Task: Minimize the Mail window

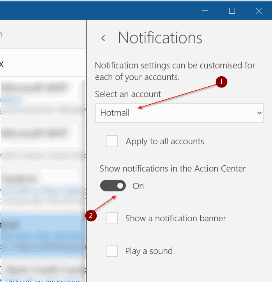Action: coord(205,11)
